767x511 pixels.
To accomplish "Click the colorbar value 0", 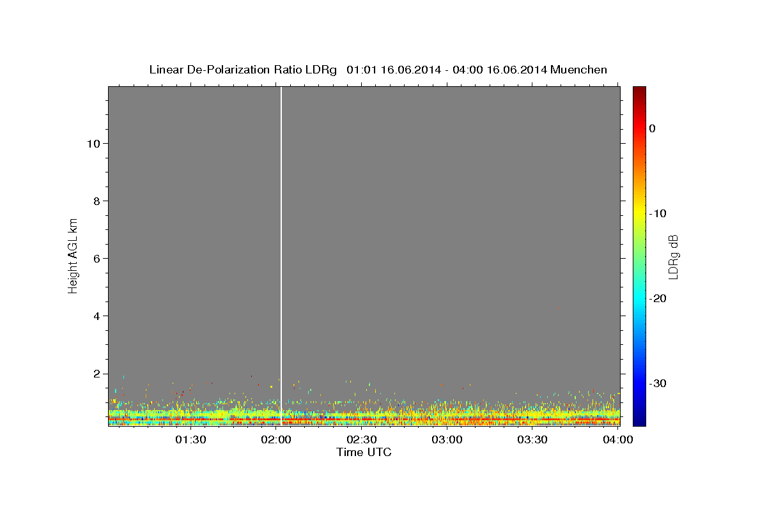I will point(652,128).
